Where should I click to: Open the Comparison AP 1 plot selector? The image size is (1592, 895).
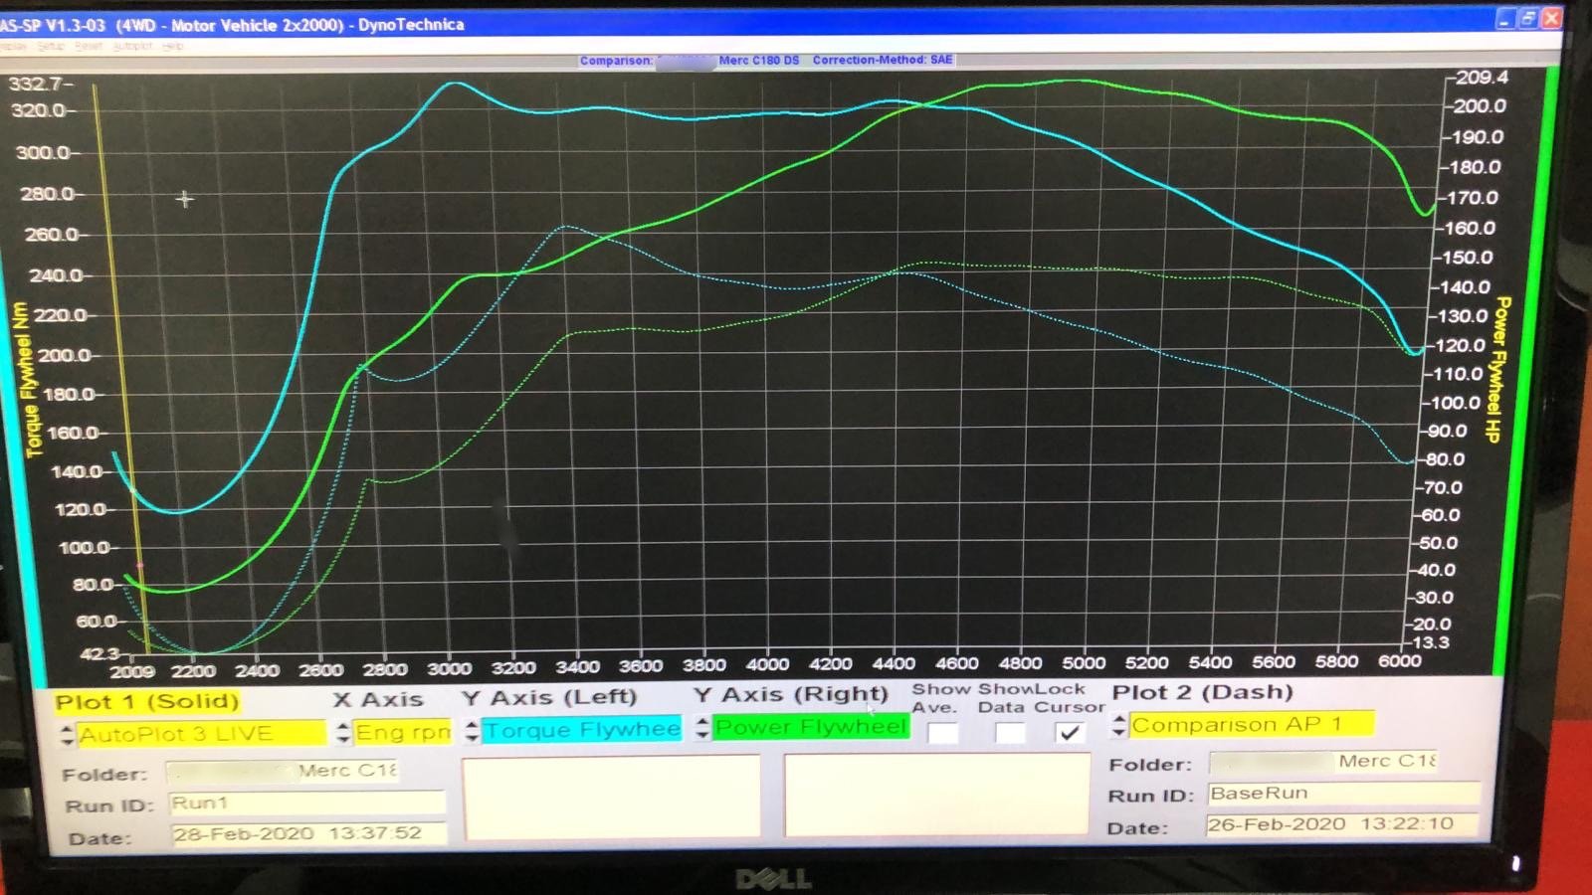coord(1252,724)
